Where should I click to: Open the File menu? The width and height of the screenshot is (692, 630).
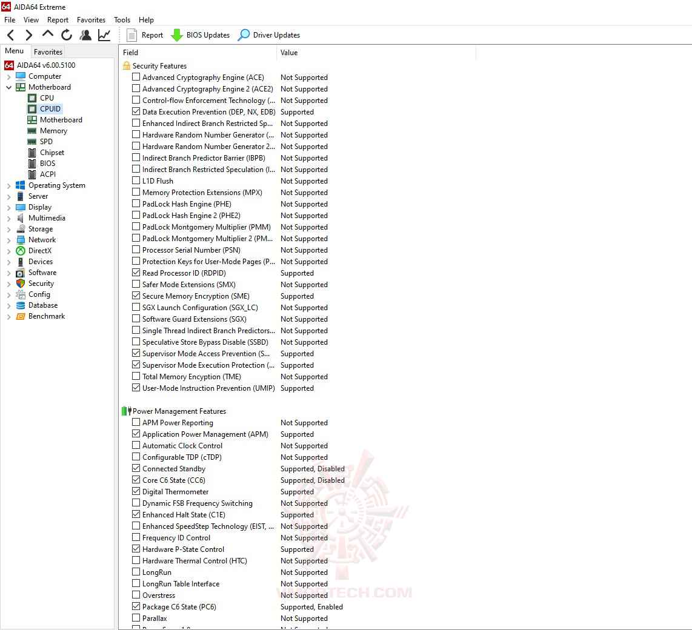pyautogui.click(x=10, y=20)
